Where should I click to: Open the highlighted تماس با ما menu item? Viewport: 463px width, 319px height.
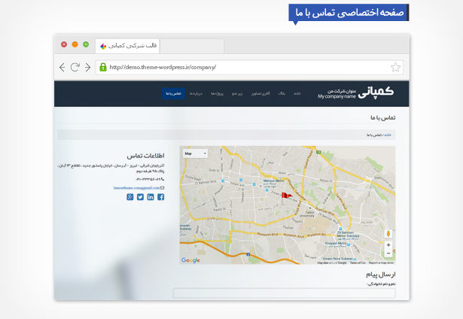tap(172, 93)
